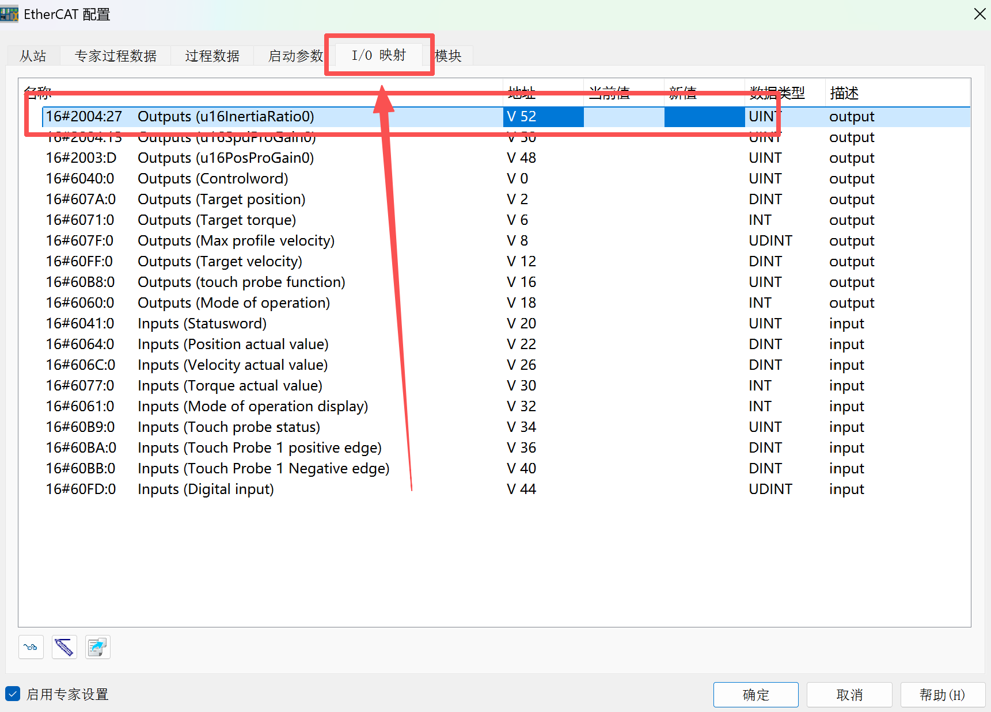991x712 pixels.
Task: Click INT type of Target torque row
Action: pos(760,220)
